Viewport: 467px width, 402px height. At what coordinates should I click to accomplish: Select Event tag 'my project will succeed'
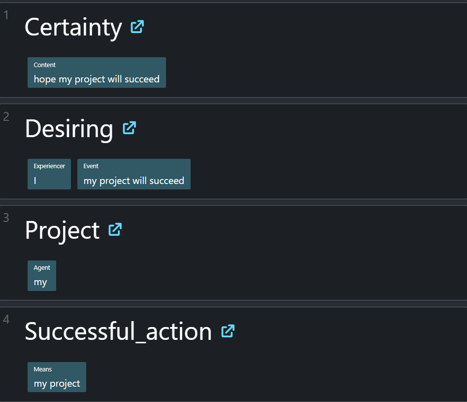134,174
